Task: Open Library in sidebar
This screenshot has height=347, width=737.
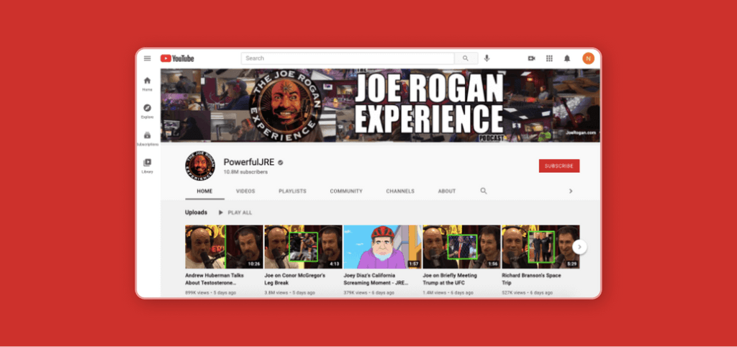Action: (x=147, y=166)
